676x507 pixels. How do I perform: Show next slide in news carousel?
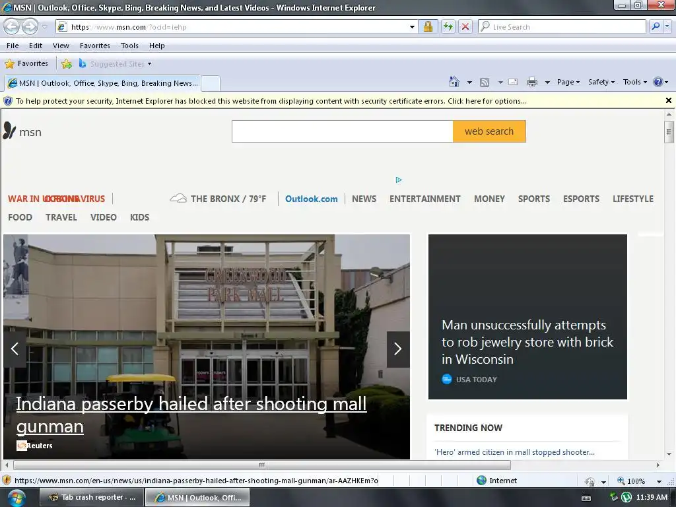pyautogui.click(x=398, y=349)
